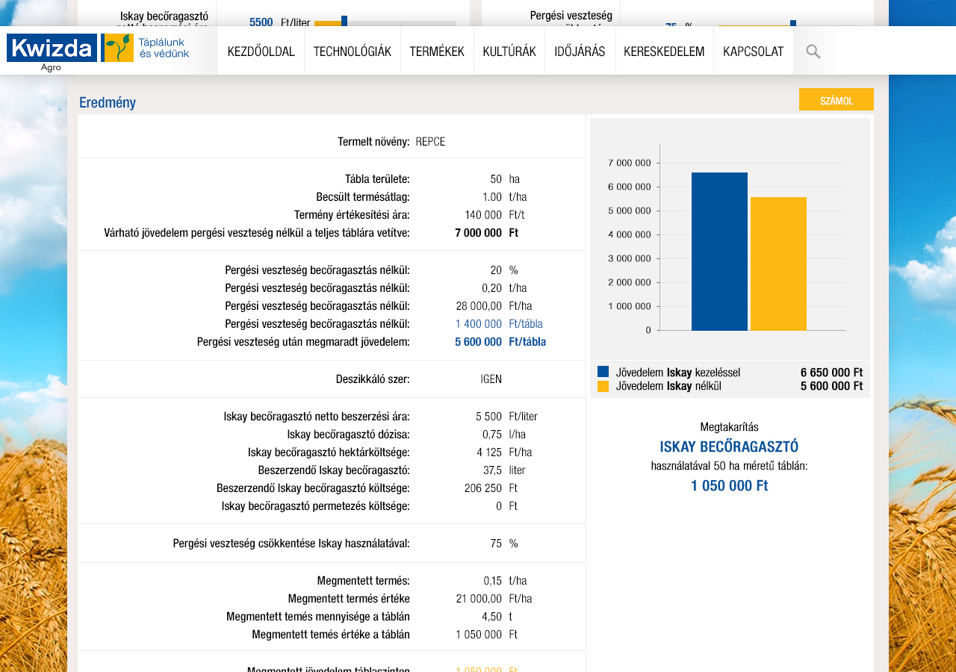Open the TERMÉKEK menu
This screenshot has height=672, width=956.
[x=437, y=52]
